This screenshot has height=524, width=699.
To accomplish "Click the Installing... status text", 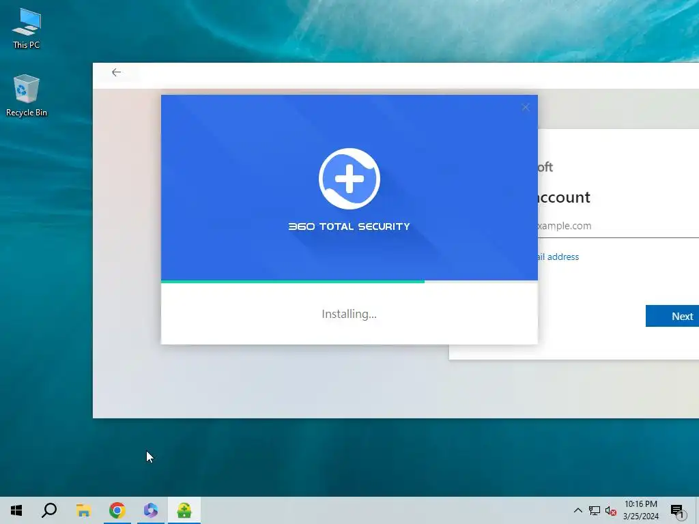I will [x=349, y=314].
